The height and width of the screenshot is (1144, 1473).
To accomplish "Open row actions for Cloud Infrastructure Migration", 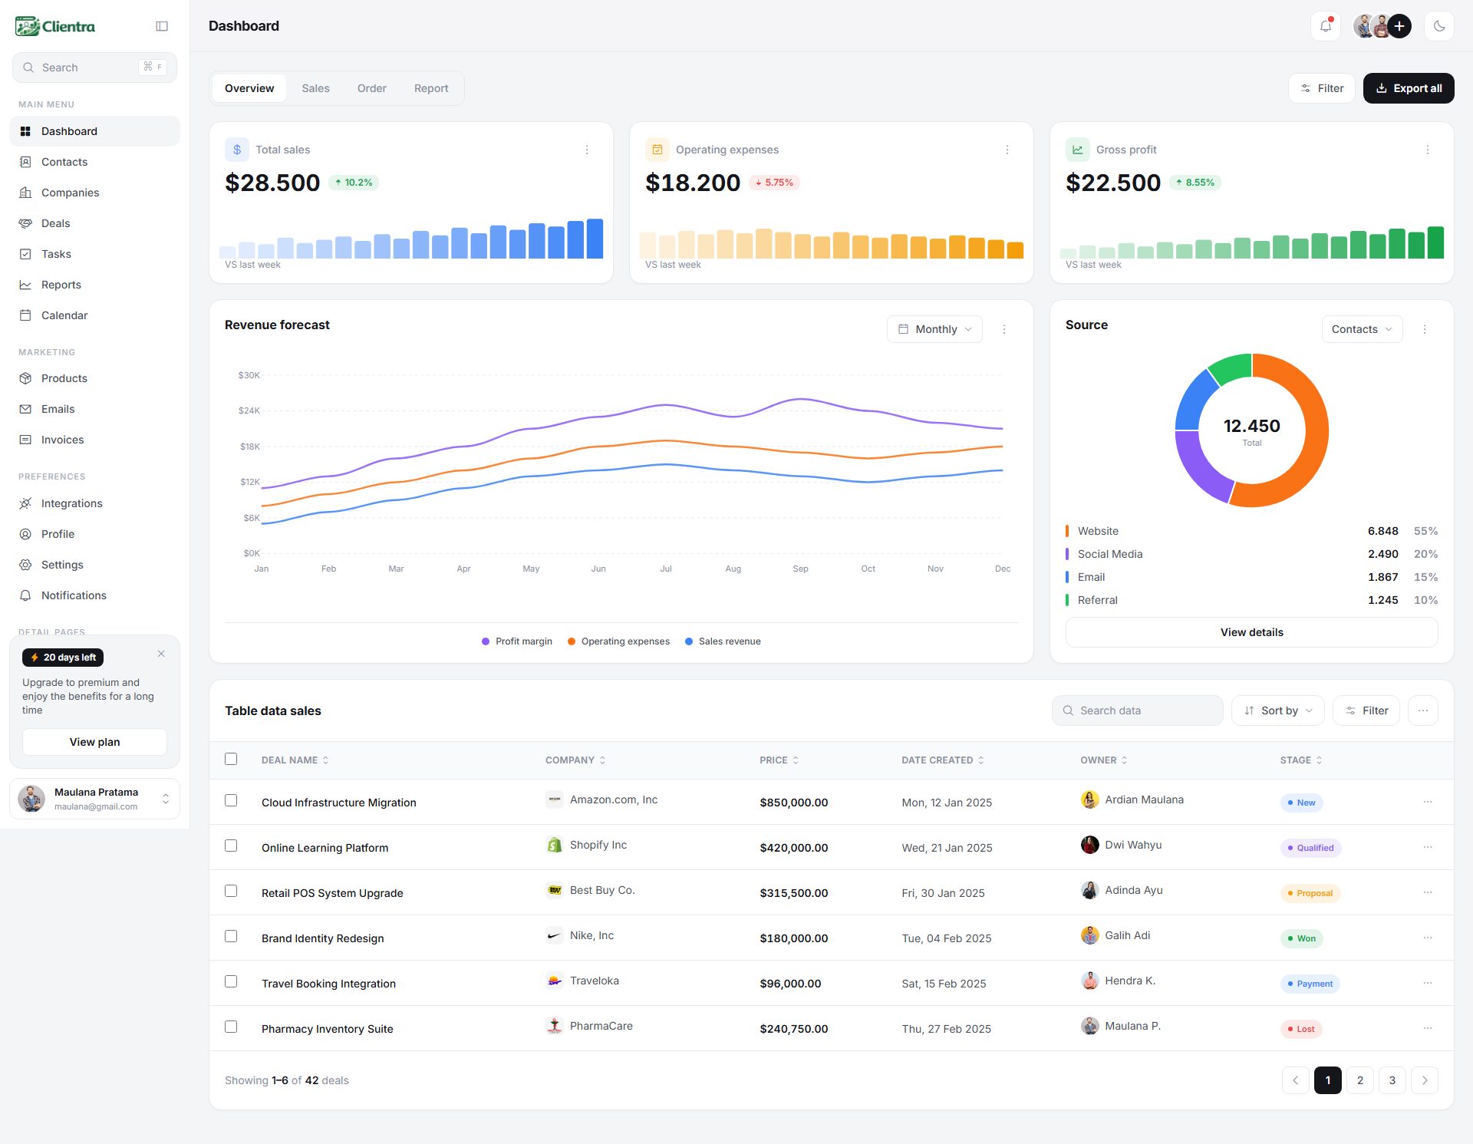I will (1428, 802).
